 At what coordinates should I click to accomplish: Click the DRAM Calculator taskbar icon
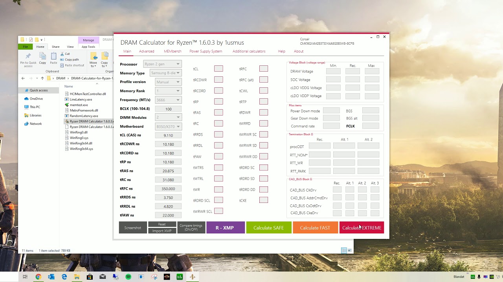(x=193, y=277)
